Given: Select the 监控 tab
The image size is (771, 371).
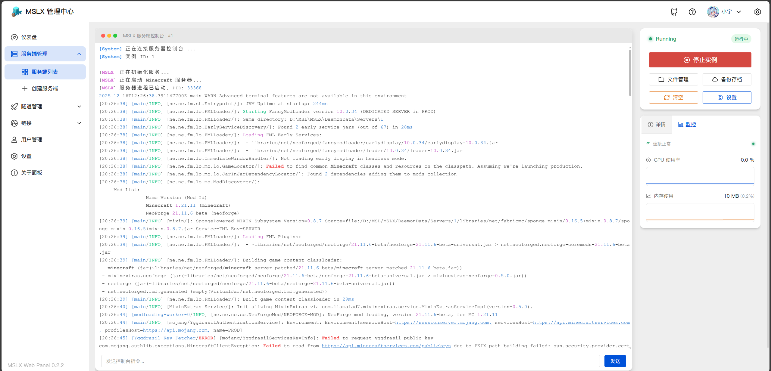Looking at the screenshot, I should pos(687,125).
